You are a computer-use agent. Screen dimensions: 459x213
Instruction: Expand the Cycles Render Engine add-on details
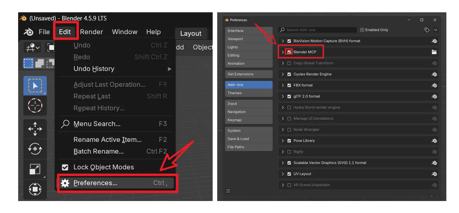tap(283, 74)
